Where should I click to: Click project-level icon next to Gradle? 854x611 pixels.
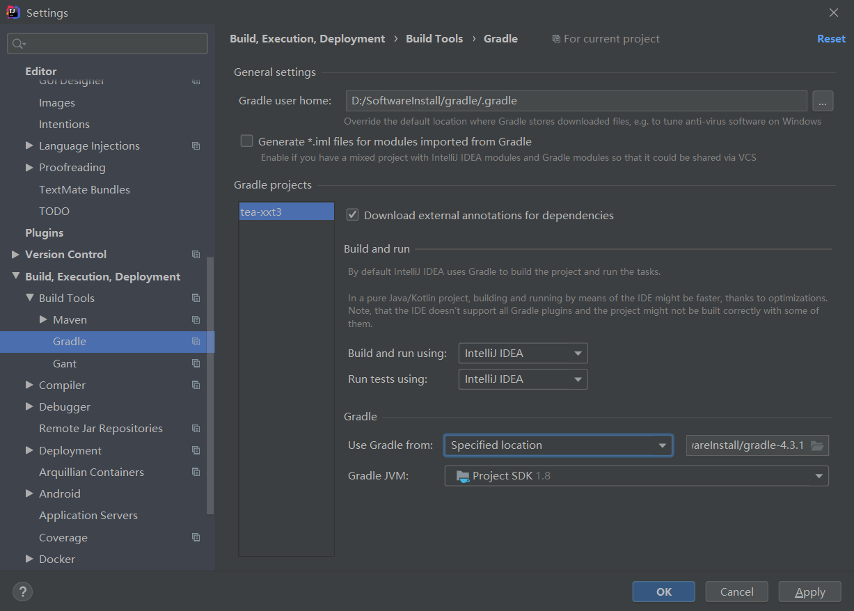click(196, 342)
